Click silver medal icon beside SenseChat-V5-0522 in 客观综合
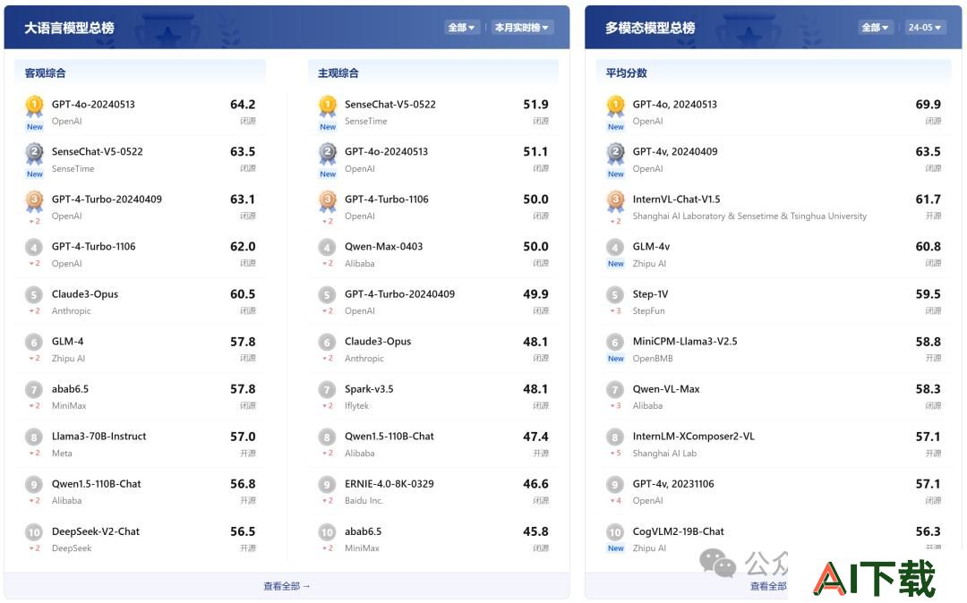 pyautogui.click(x=35, y=153)
